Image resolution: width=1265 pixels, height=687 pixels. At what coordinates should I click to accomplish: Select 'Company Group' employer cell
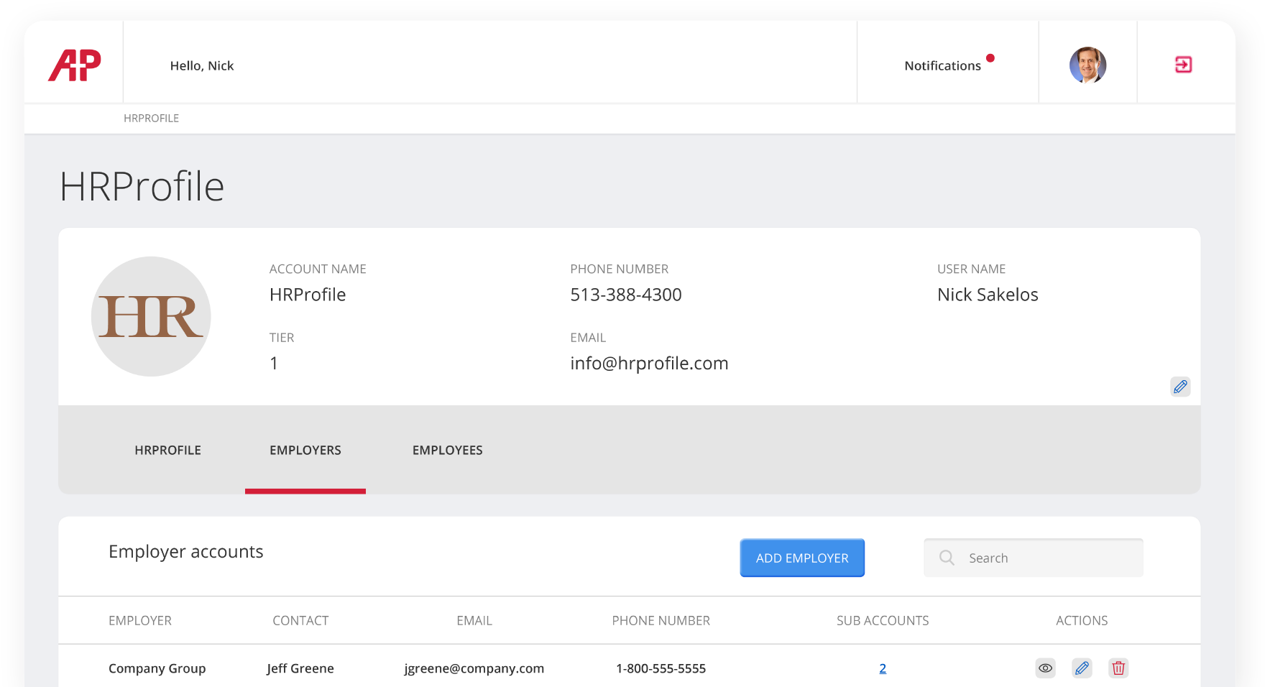[157, 668]
